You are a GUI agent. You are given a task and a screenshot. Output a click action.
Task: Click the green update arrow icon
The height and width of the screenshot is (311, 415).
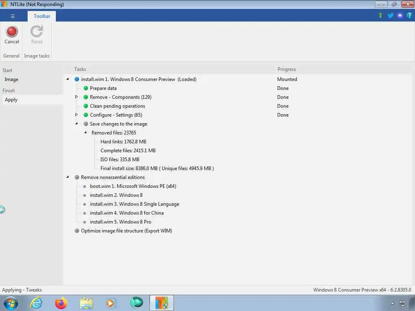(x=381, y=15)
